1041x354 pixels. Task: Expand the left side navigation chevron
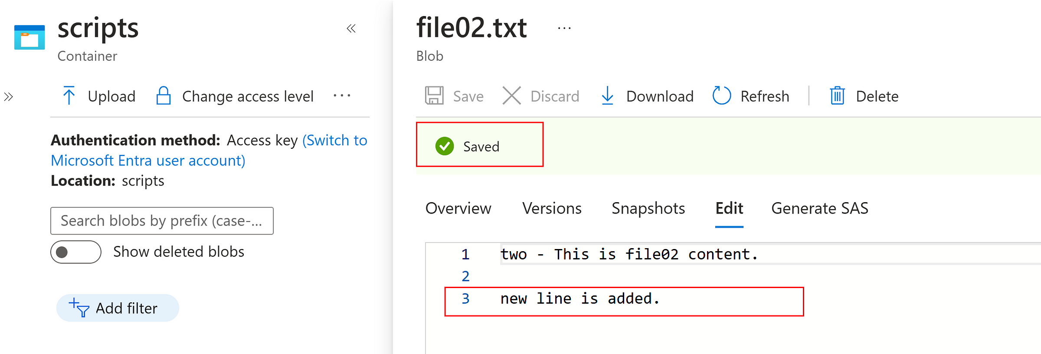pyautogui.click(x=9, y=96)
